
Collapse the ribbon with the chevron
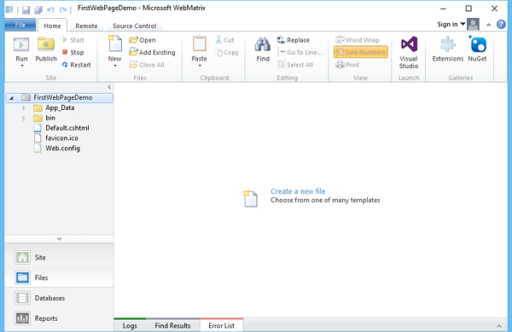tap(488, 25)
